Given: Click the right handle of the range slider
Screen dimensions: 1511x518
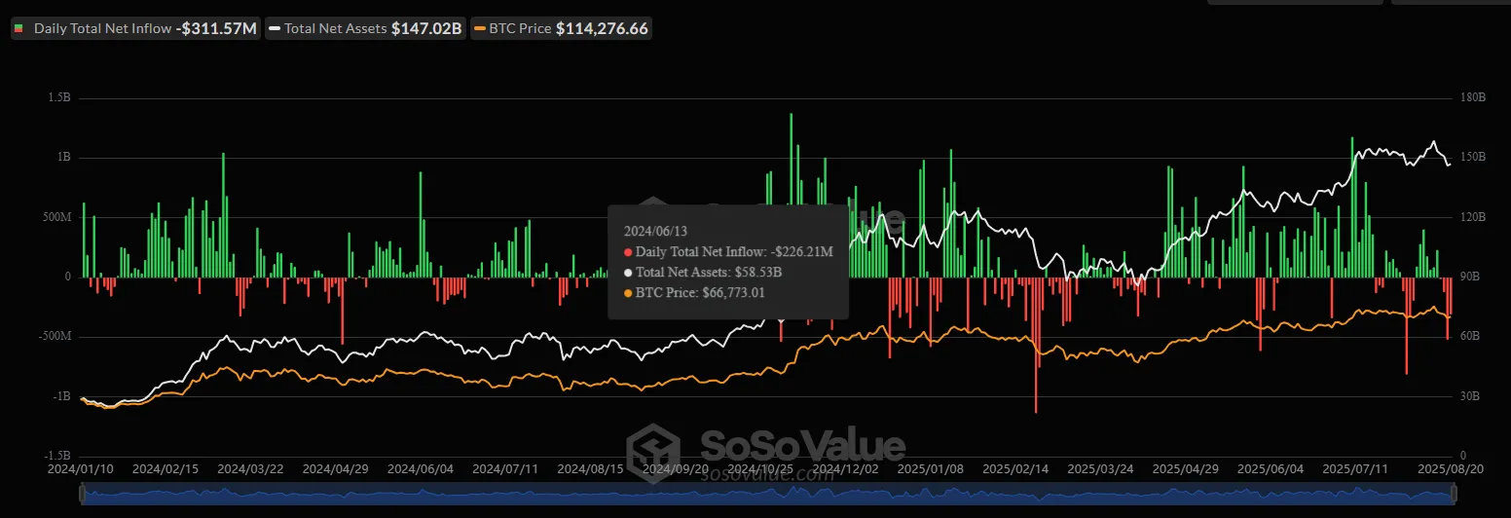Looking at the screenshot, I should coord(1454,497).
